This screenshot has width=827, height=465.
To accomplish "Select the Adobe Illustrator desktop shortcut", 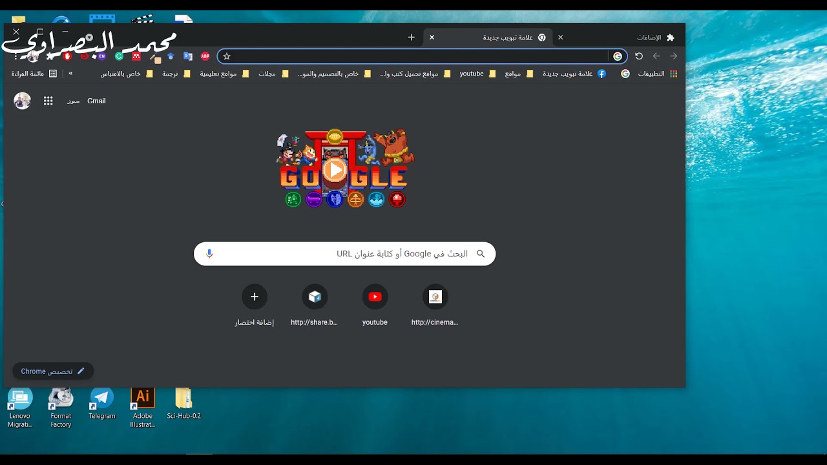I will click(x=143, y=408).
